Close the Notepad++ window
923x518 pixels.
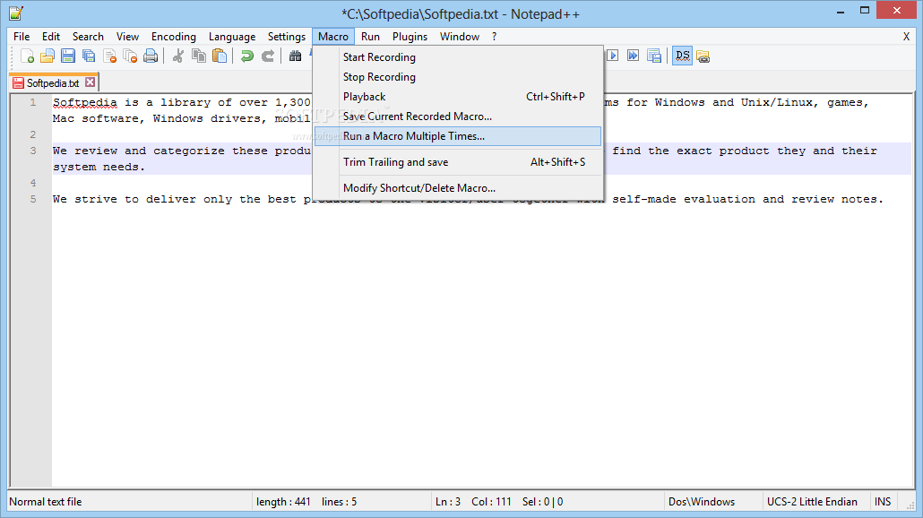[896, 10]
